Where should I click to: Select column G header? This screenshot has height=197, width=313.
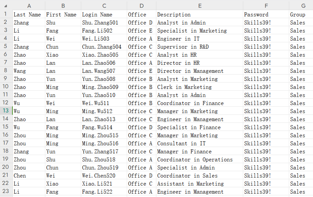[x=303, y=6]
